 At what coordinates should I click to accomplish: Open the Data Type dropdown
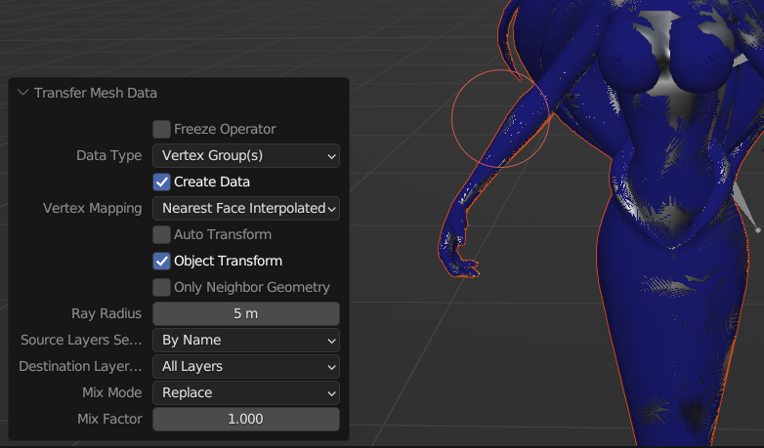point(246,155)
